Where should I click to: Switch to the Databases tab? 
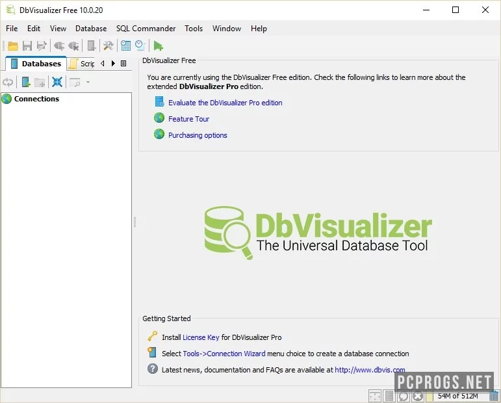tap(36, 64)
